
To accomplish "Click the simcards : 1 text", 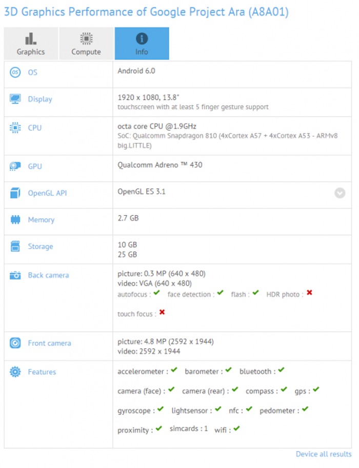I will [x=188, y=429].
